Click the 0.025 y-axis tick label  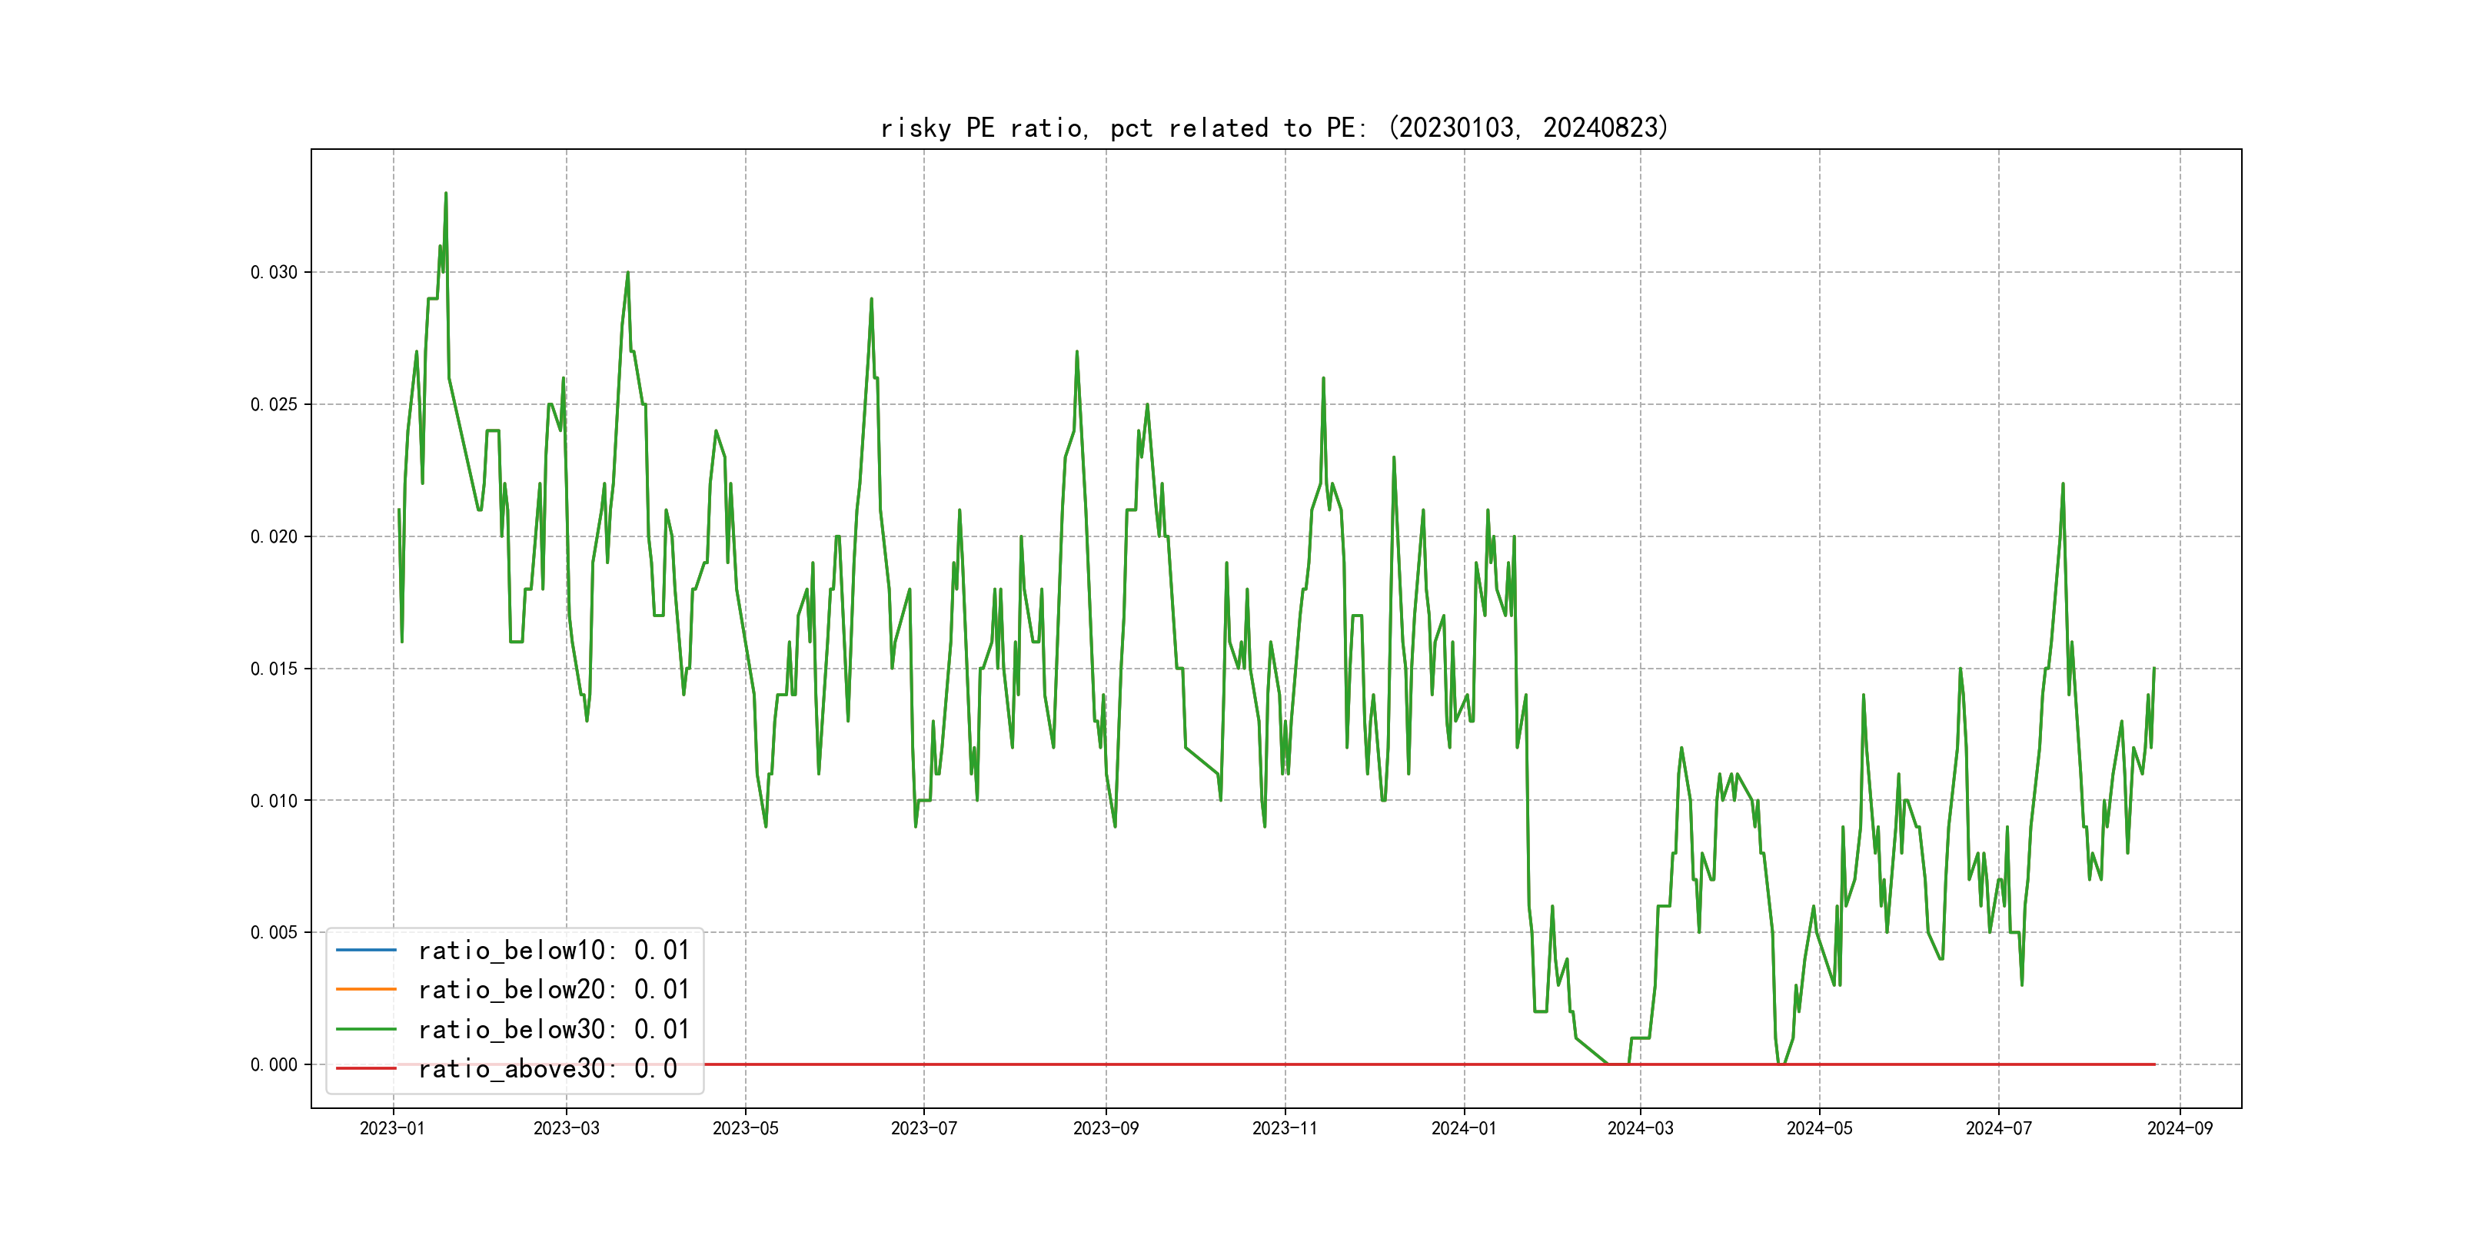point(274,404)
